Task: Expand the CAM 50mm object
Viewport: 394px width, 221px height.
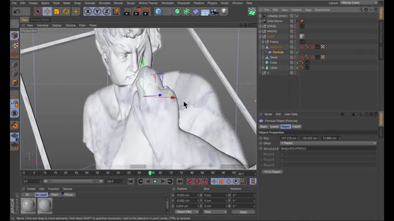Action: pos(260,21)
